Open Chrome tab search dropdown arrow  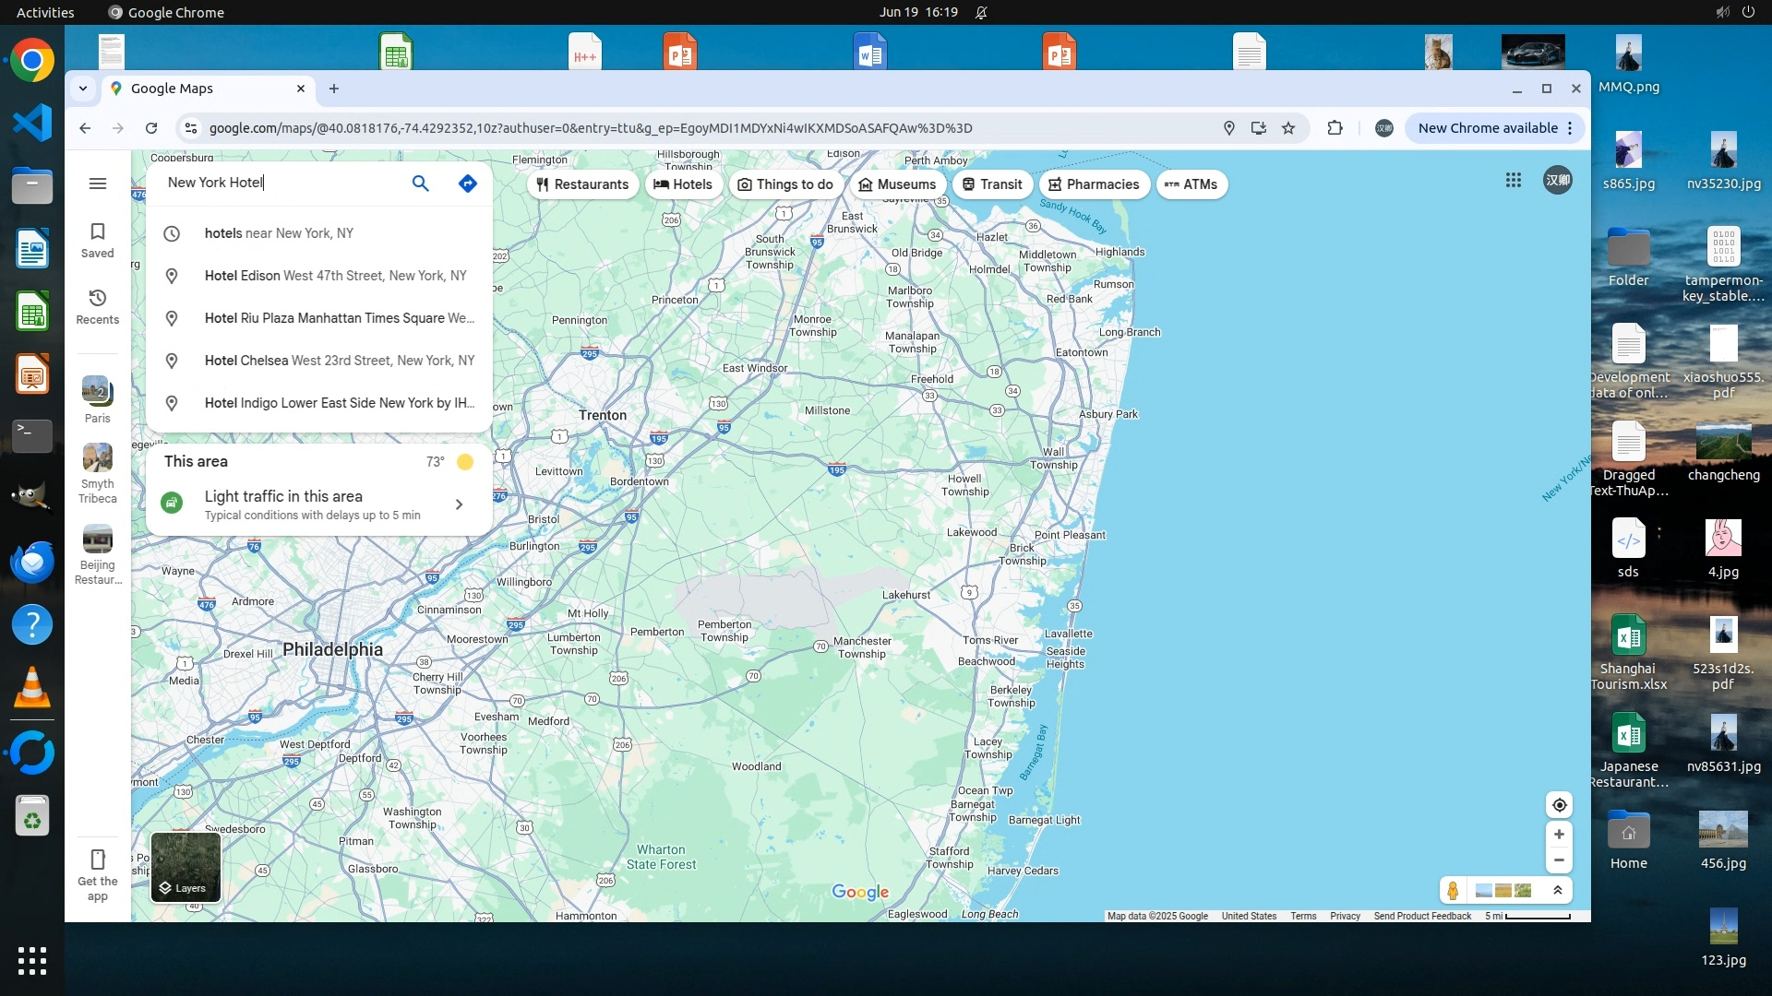tap(83, 89)
